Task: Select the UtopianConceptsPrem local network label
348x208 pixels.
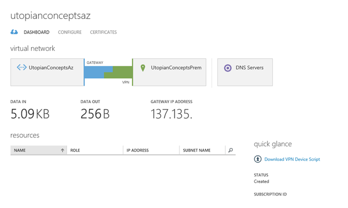Action: pyautogui.click(x=176, y=68)
